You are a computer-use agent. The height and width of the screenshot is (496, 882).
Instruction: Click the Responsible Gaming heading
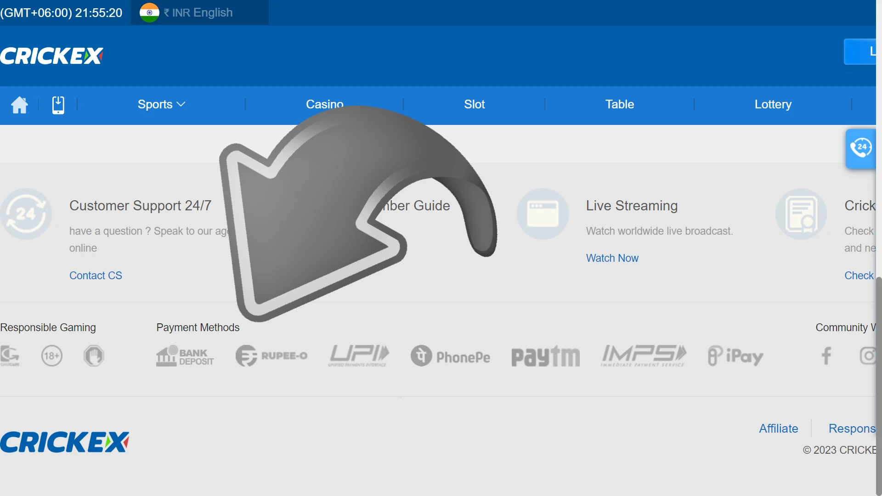pos(48,327)
